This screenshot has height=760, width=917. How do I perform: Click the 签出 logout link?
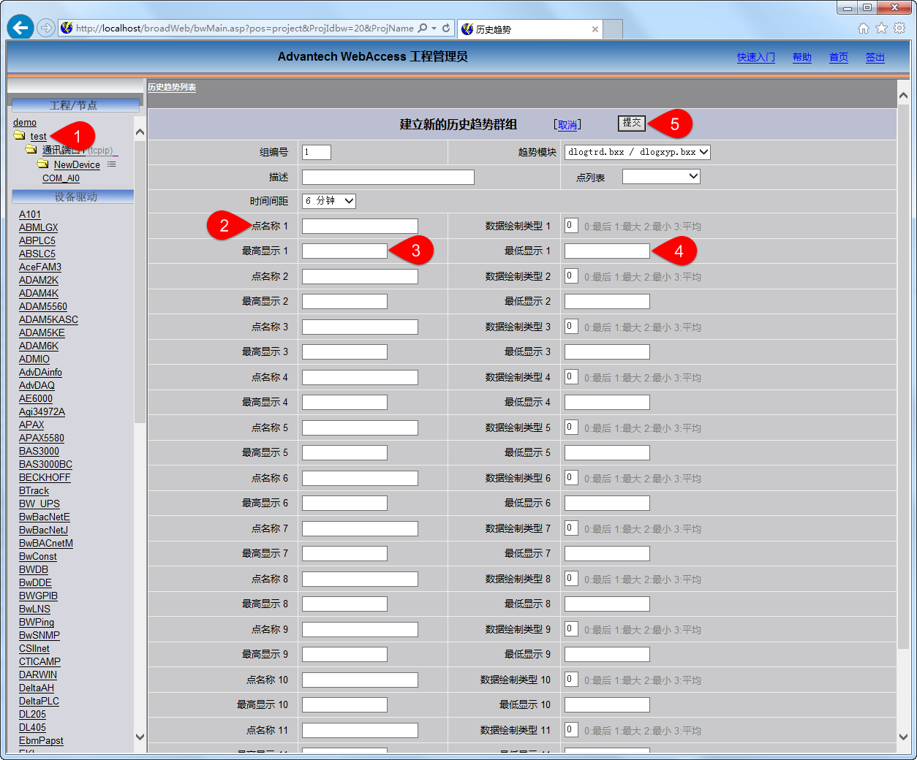coord(875,58)
